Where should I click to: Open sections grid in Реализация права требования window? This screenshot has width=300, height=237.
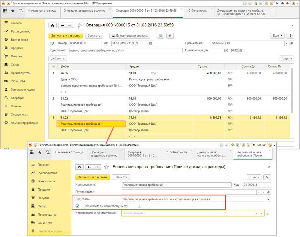[31, 152]
